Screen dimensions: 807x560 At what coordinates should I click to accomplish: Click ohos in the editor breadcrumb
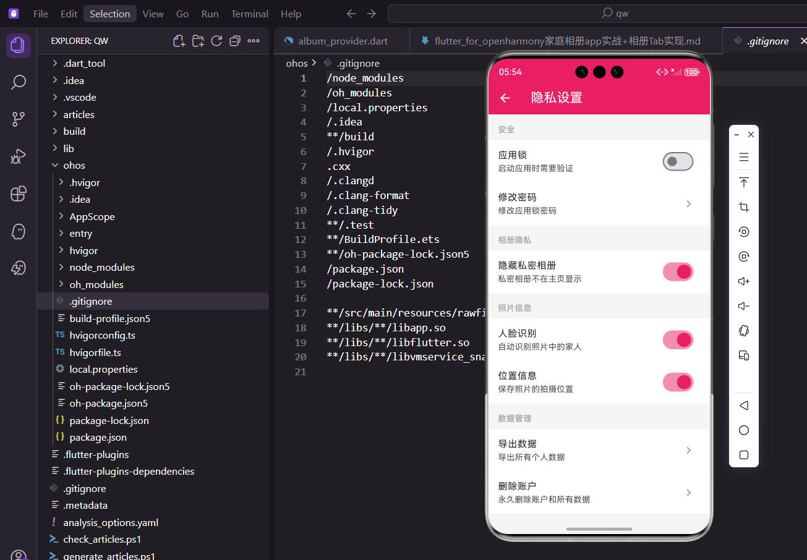[297, 63]
